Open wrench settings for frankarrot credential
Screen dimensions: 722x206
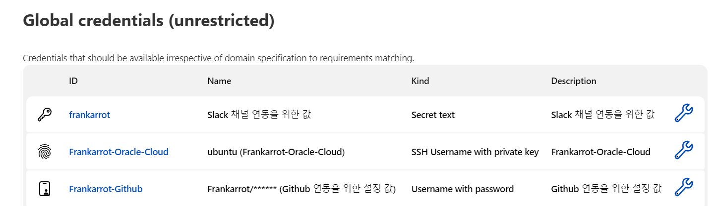(x=683, y=114)
